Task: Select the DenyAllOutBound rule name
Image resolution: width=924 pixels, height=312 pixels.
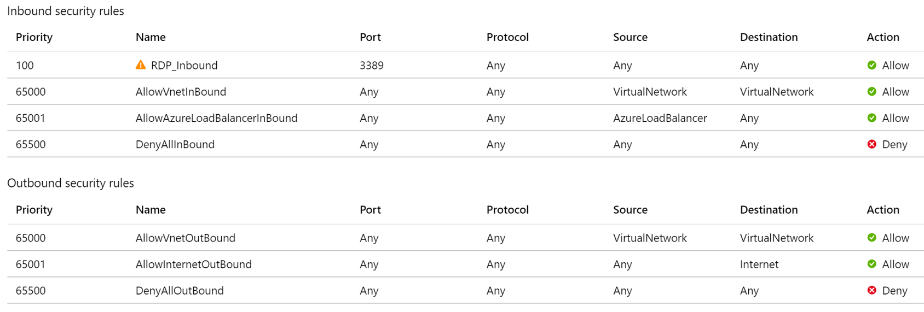Action: 180,291
